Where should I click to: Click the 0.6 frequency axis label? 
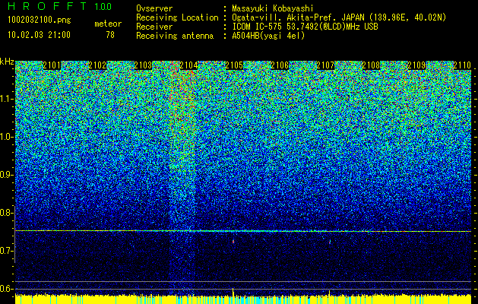tap(6, 289)
